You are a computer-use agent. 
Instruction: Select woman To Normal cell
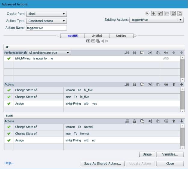[x=122, y=127]
